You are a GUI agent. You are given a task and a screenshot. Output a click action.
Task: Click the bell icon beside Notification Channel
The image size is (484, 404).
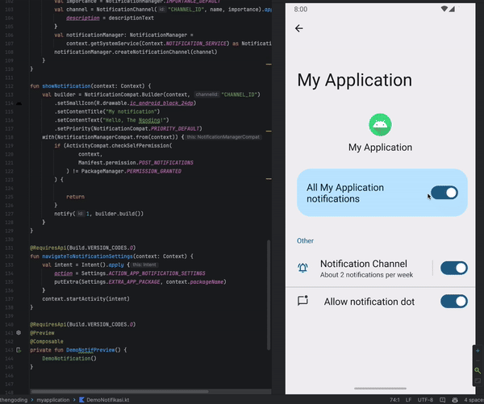[x=303, y=269]
